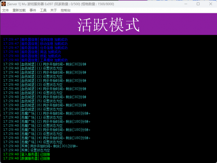Screen dimensions: 217x163
Task: Select 血色城堡 (6) 同步开始时间 log line
Action: click(x=45, y=105)
